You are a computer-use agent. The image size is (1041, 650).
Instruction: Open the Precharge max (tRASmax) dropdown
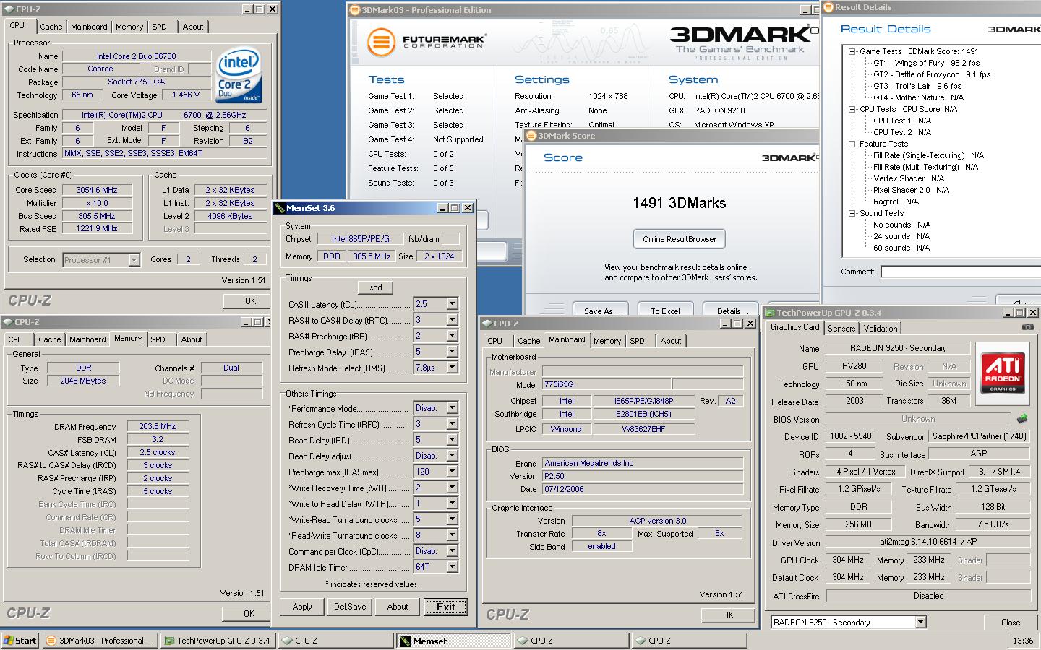pos(452,472)
